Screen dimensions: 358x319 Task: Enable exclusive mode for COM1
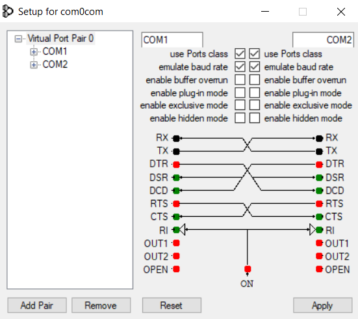pos(240,105)
